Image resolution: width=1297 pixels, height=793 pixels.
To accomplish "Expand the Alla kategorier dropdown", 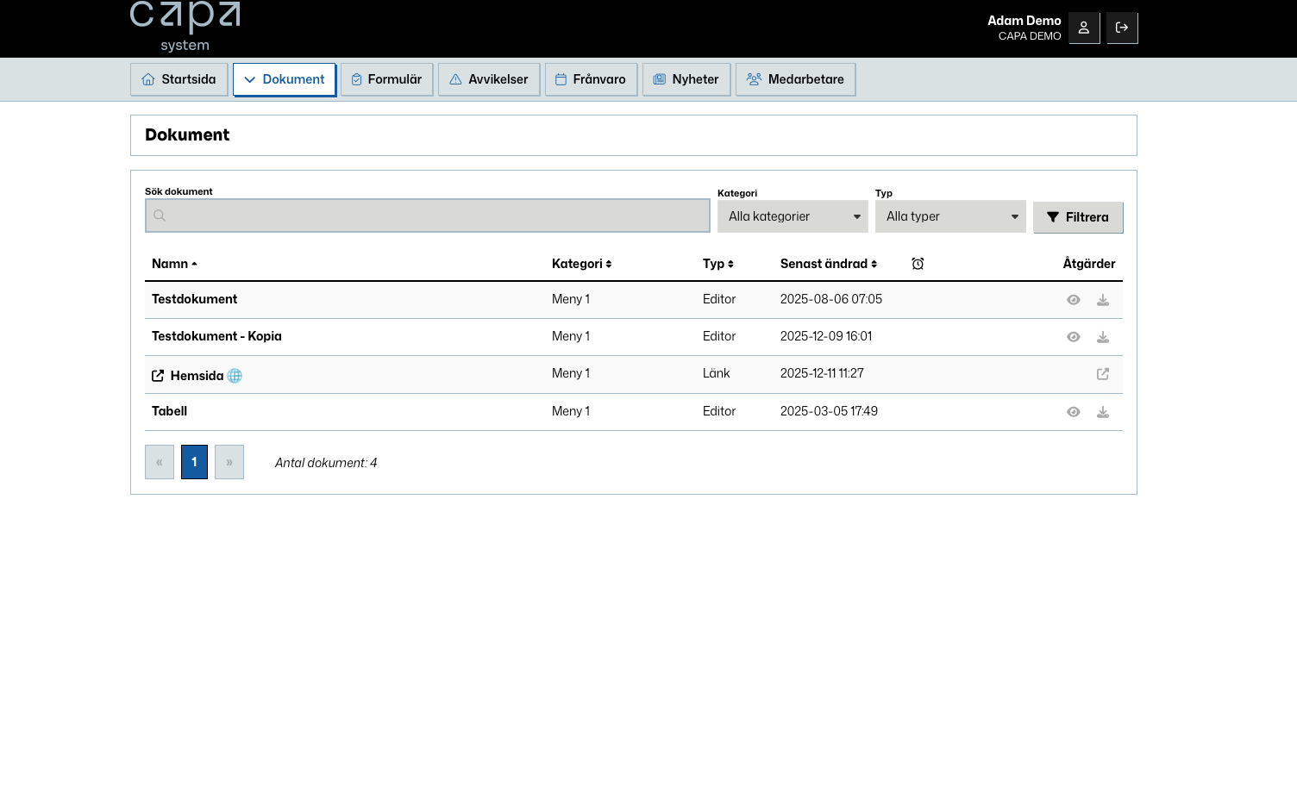I will click(x=793, y=216).
